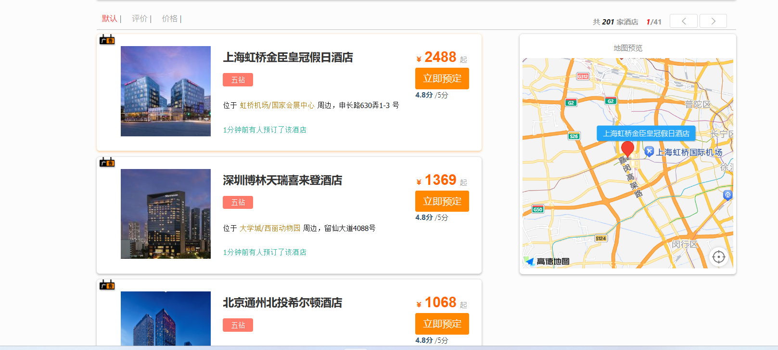Screen dimensions: 778x350
Task: Go to previous page of hotel results
Action: [x=683, y=21]
